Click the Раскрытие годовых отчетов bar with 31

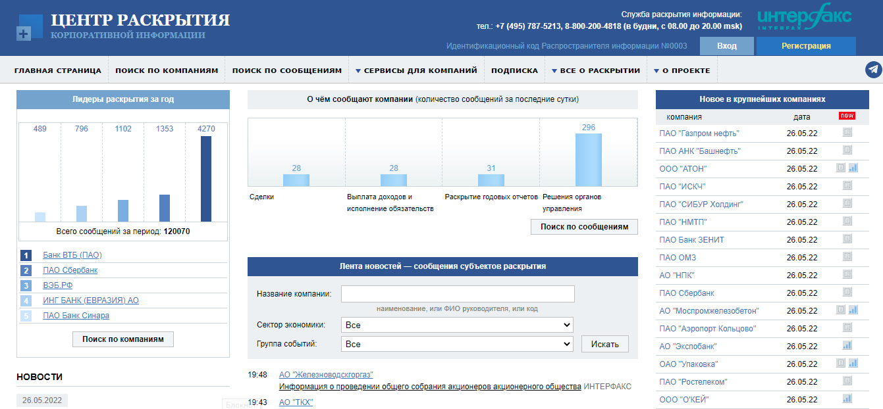pos(491,180)
